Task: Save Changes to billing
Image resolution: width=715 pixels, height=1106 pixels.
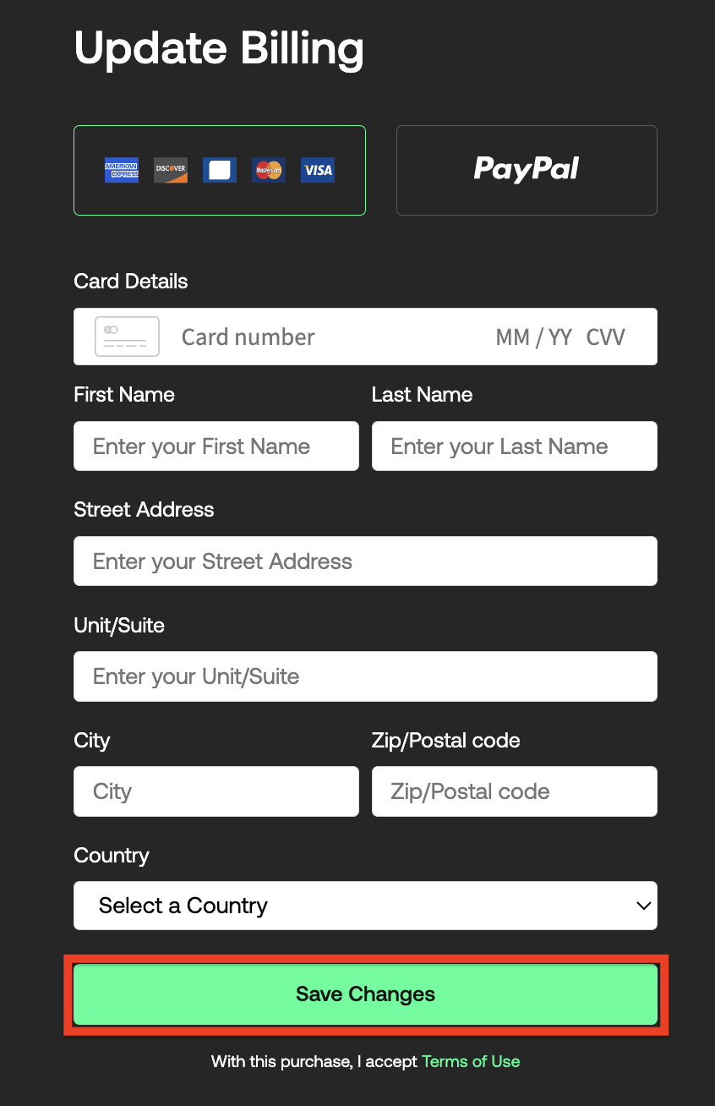Action: click(x=365, y=994)
